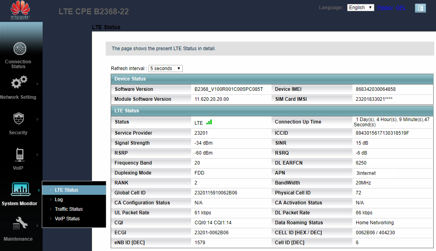Select LTE Status menu item

[74, 190]
